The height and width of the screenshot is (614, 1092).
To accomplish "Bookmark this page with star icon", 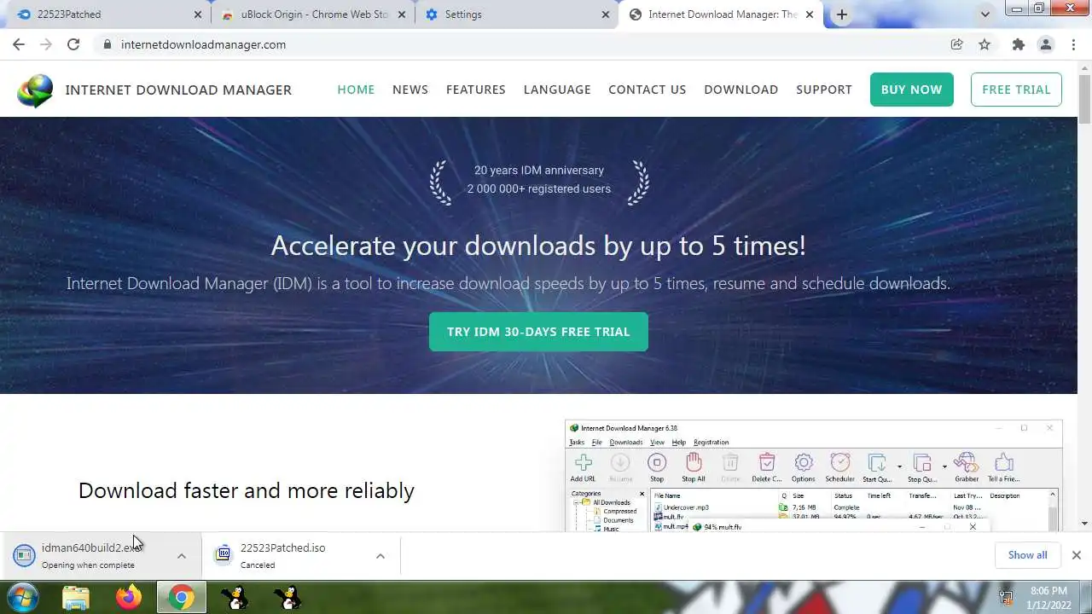I will click(x=985, y=44).
